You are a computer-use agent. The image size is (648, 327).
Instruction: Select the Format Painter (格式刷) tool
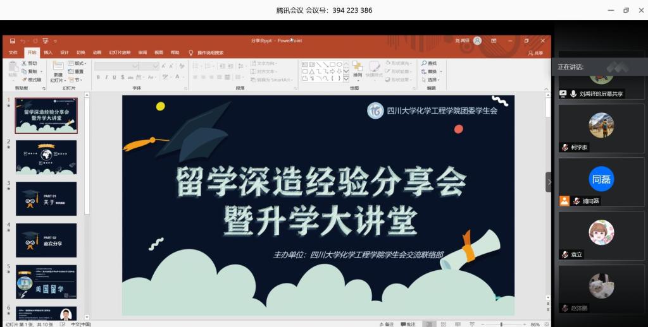click(24, 80)
